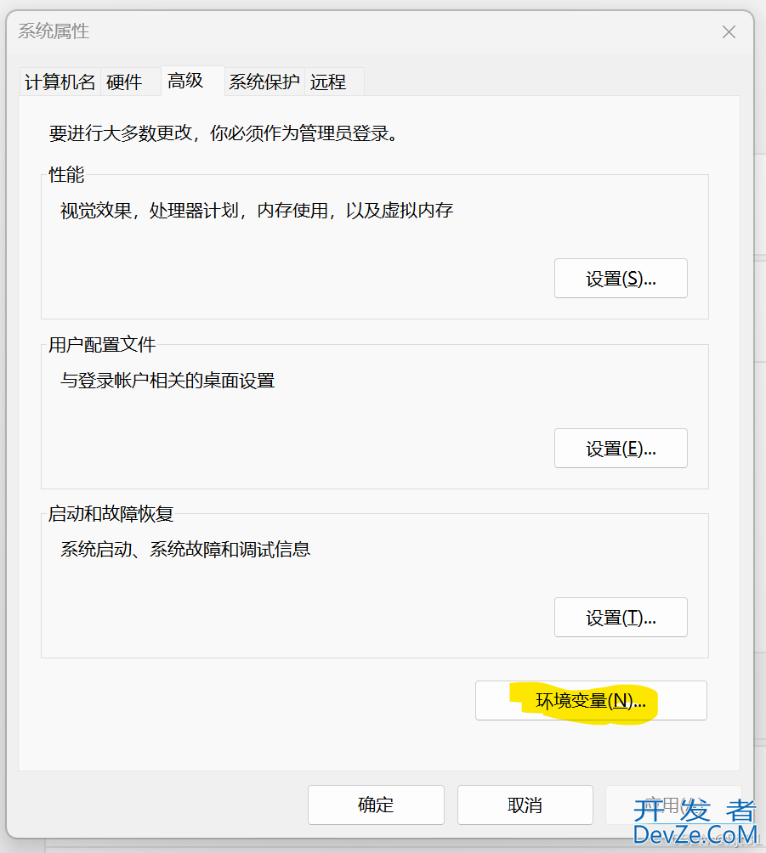This screenshot has width=766, height=853.
Task: Click the text 与登录帐户相关的桌面设置
Action: click(167, 381)
